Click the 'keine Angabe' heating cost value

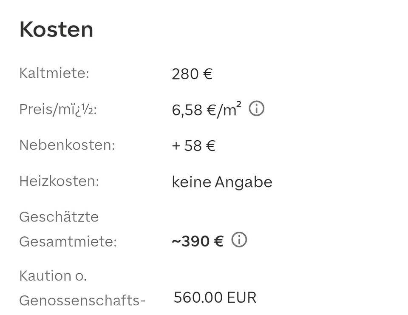[x=222, y=182]
